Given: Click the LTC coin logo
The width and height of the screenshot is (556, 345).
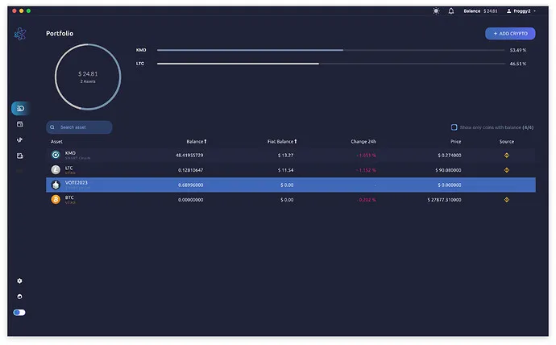Looking at the screenshot, I should pos(56,170).
